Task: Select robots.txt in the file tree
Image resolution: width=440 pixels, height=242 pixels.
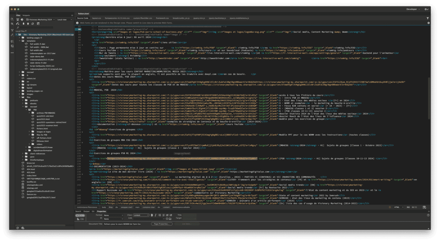Action: pos(32,78)
